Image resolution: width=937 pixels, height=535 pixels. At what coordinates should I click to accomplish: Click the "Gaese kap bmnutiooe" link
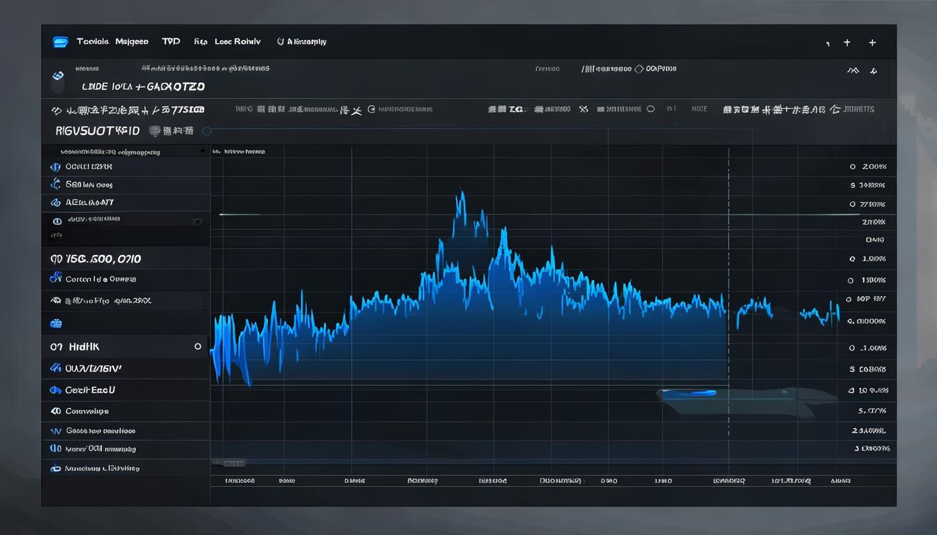point(100,431)
